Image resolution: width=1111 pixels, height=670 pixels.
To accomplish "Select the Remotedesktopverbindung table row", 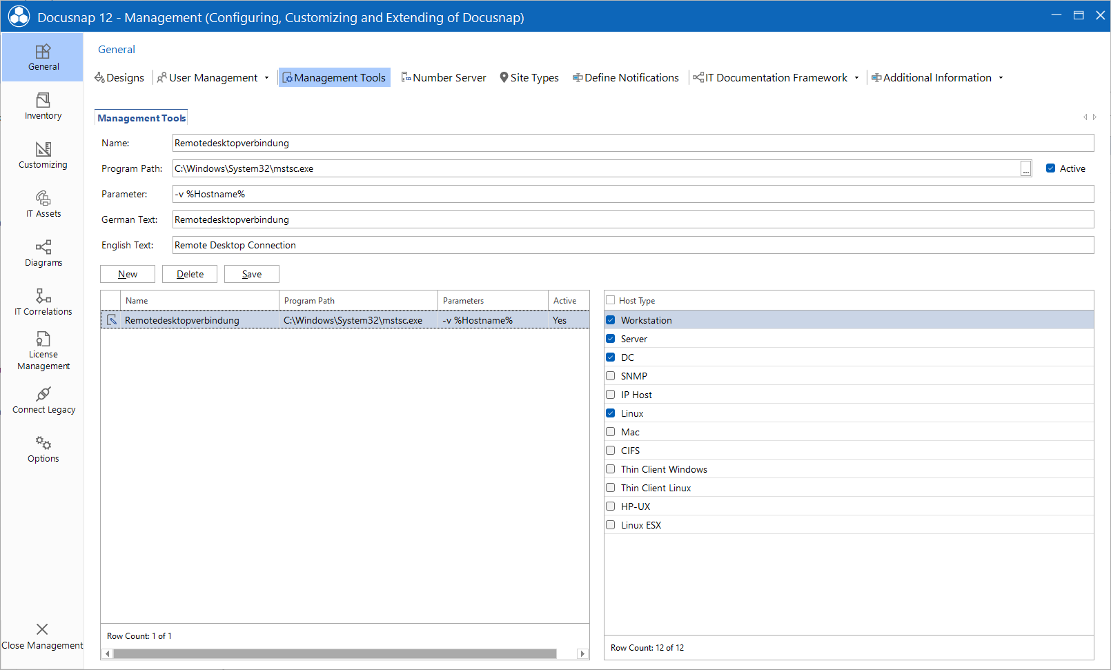I will tap(345, 320).
